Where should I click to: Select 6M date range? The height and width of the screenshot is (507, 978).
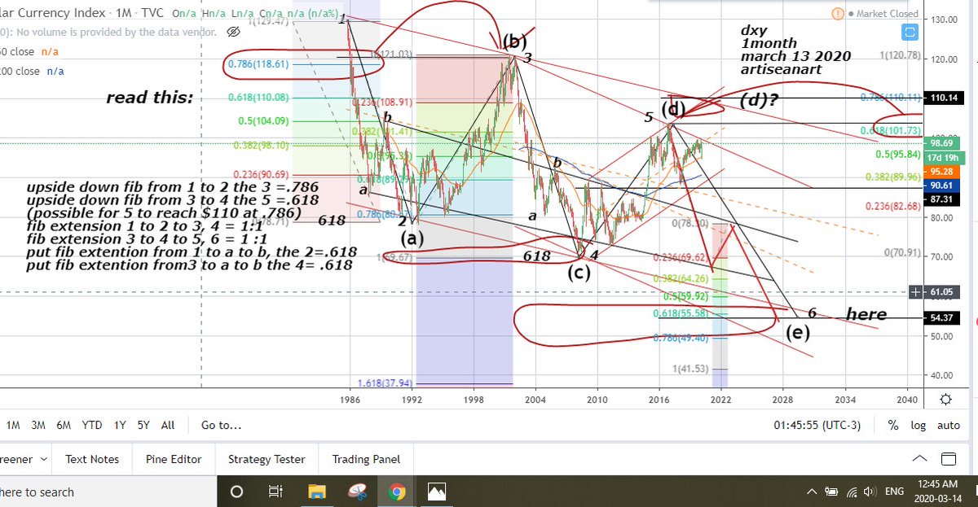point(64,425)
